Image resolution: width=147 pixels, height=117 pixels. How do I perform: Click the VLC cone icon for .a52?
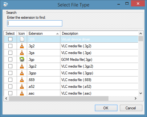22,86
